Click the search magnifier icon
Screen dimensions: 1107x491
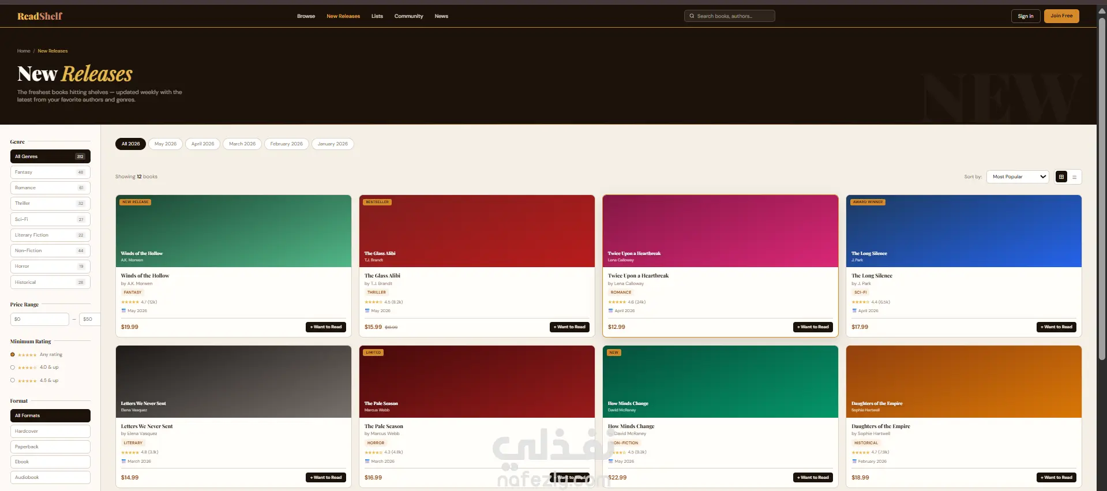point(692,16)
